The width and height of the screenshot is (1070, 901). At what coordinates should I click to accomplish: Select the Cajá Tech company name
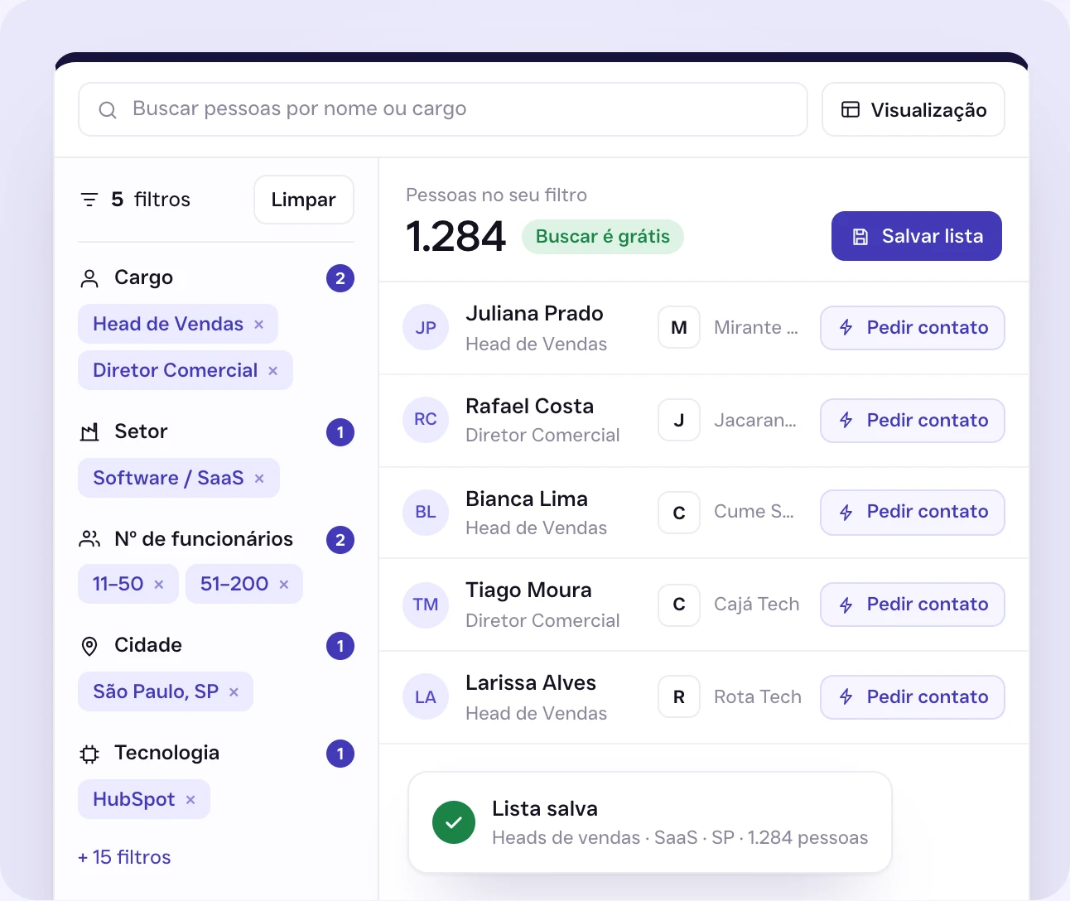pyautogui.click(x=757, y=605)
